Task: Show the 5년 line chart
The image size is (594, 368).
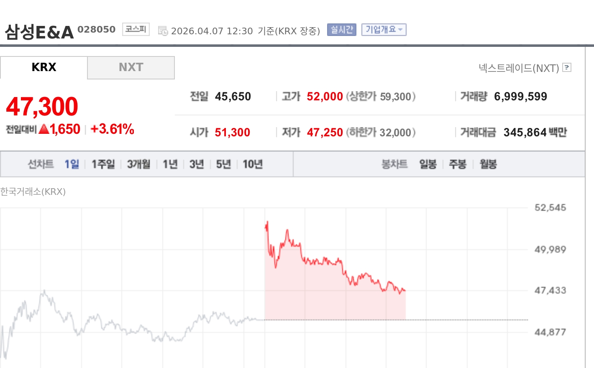Action: tap(223, 164)
